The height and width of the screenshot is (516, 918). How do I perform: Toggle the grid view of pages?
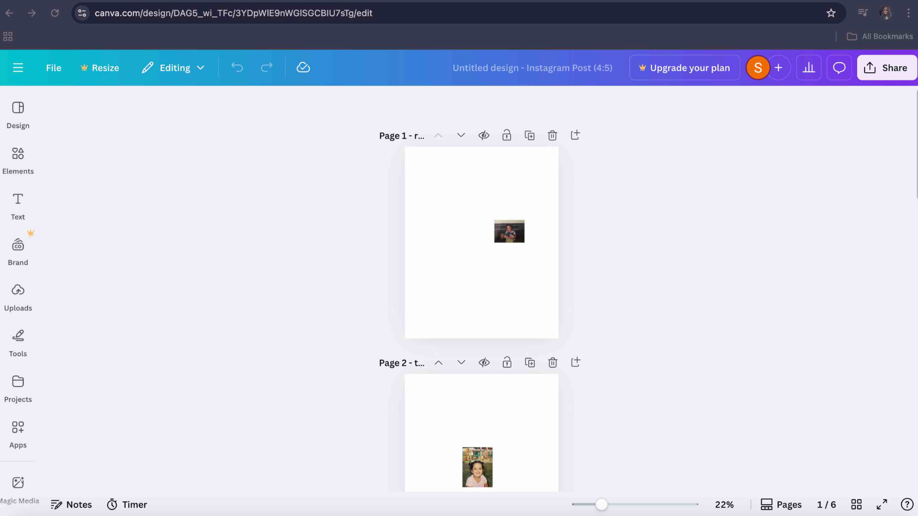[x=856, y=504]
